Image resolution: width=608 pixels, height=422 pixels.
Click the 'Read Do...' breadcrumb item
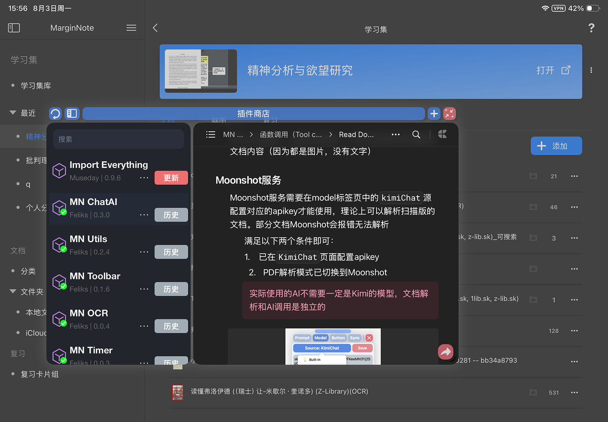tap(356, 135)
